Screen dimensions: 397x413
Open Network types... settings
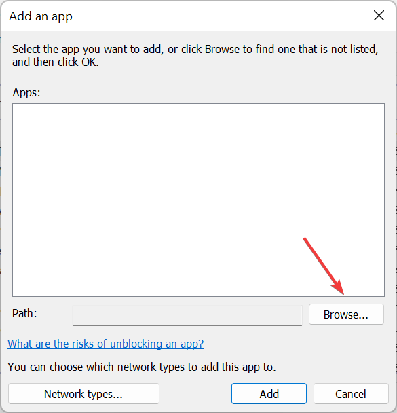83,394
